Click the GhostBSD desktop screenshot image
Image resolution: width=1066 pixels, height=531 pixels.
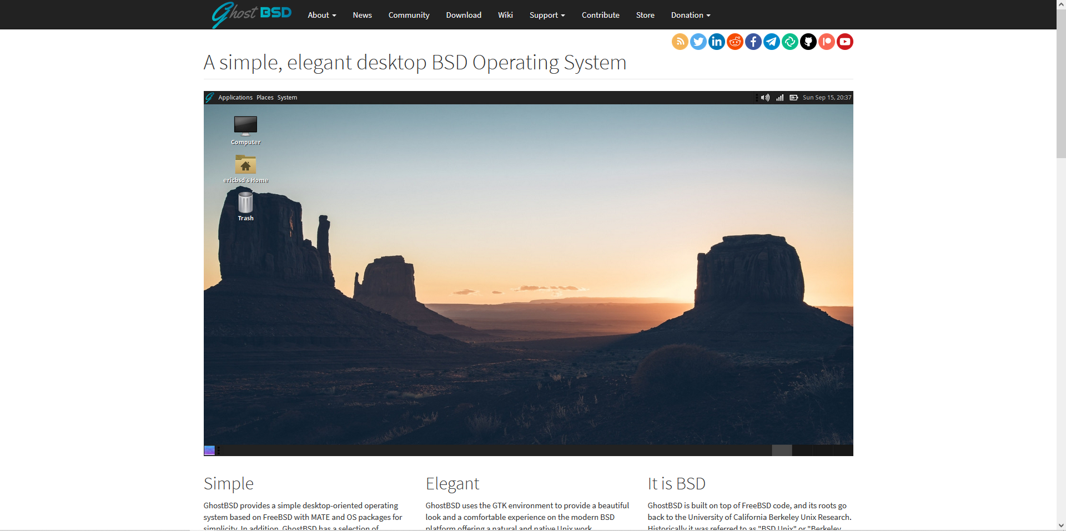coord(529,274)
